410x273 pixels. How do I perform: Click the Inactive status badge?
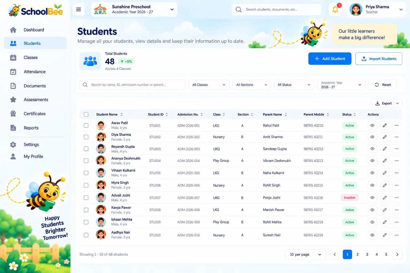(349, 198)
